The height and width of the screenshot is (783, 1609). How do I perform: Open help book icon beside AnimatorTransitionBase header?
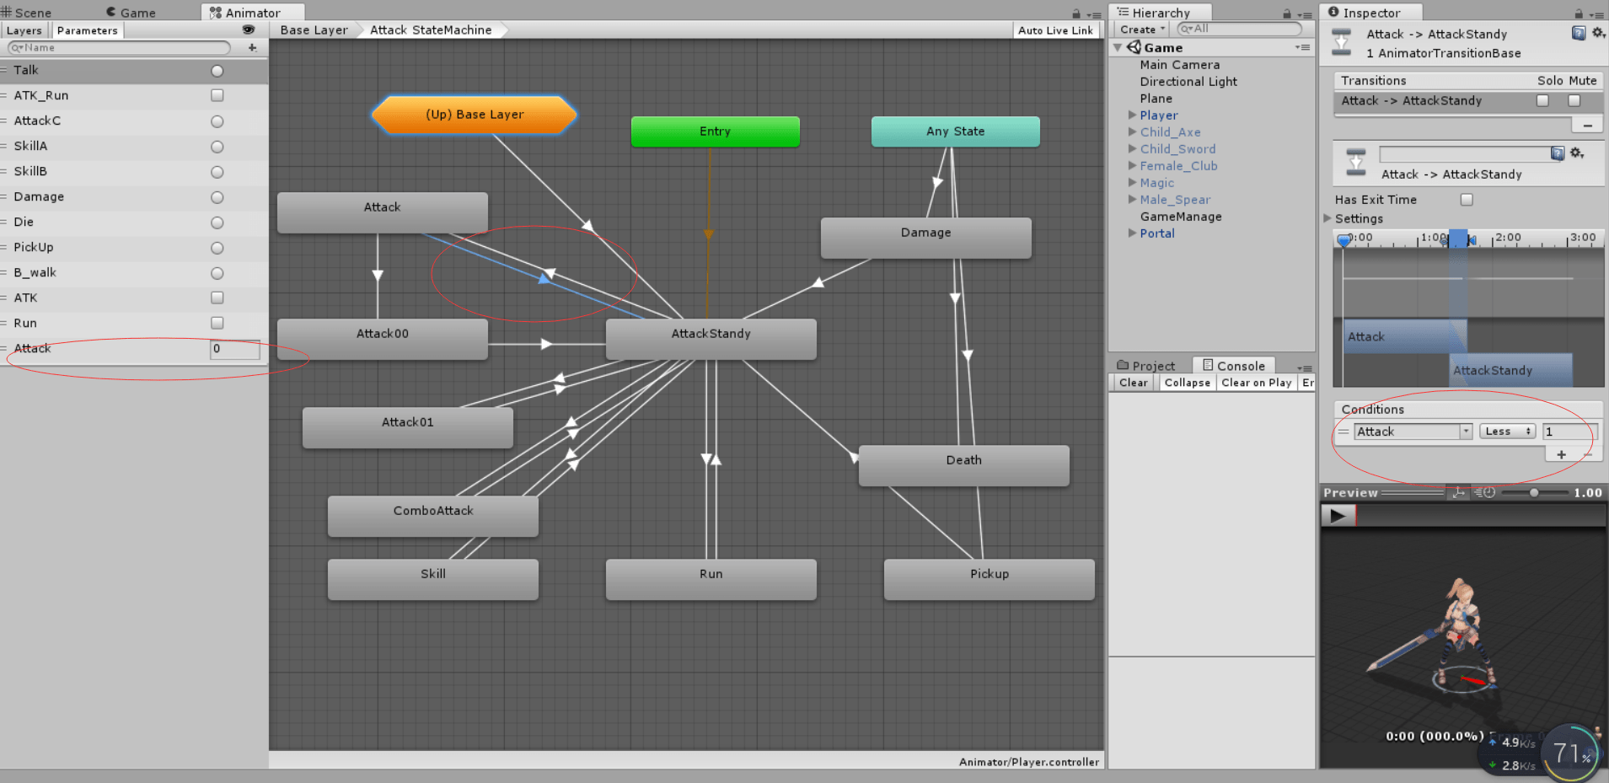click(1578, 33)
